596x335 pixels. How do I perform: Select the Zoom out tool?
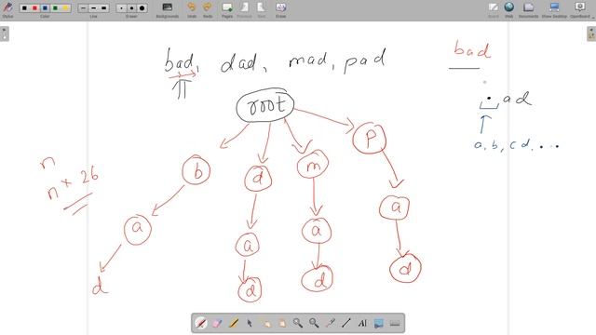(x=314, y=323)
